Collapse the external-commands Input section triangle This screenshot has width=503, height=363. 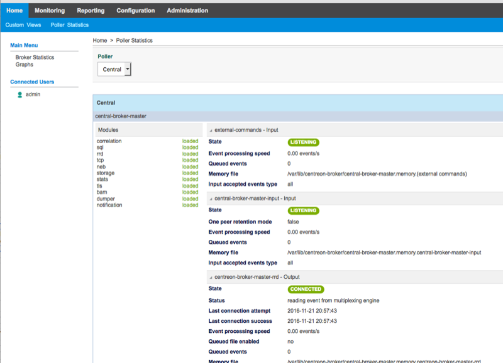coord(211,130)
